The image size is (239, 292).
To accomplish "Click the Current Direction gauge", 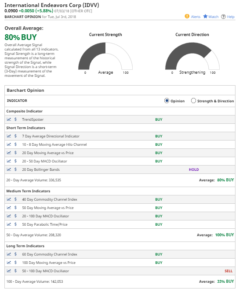I will tap(192, 56).
